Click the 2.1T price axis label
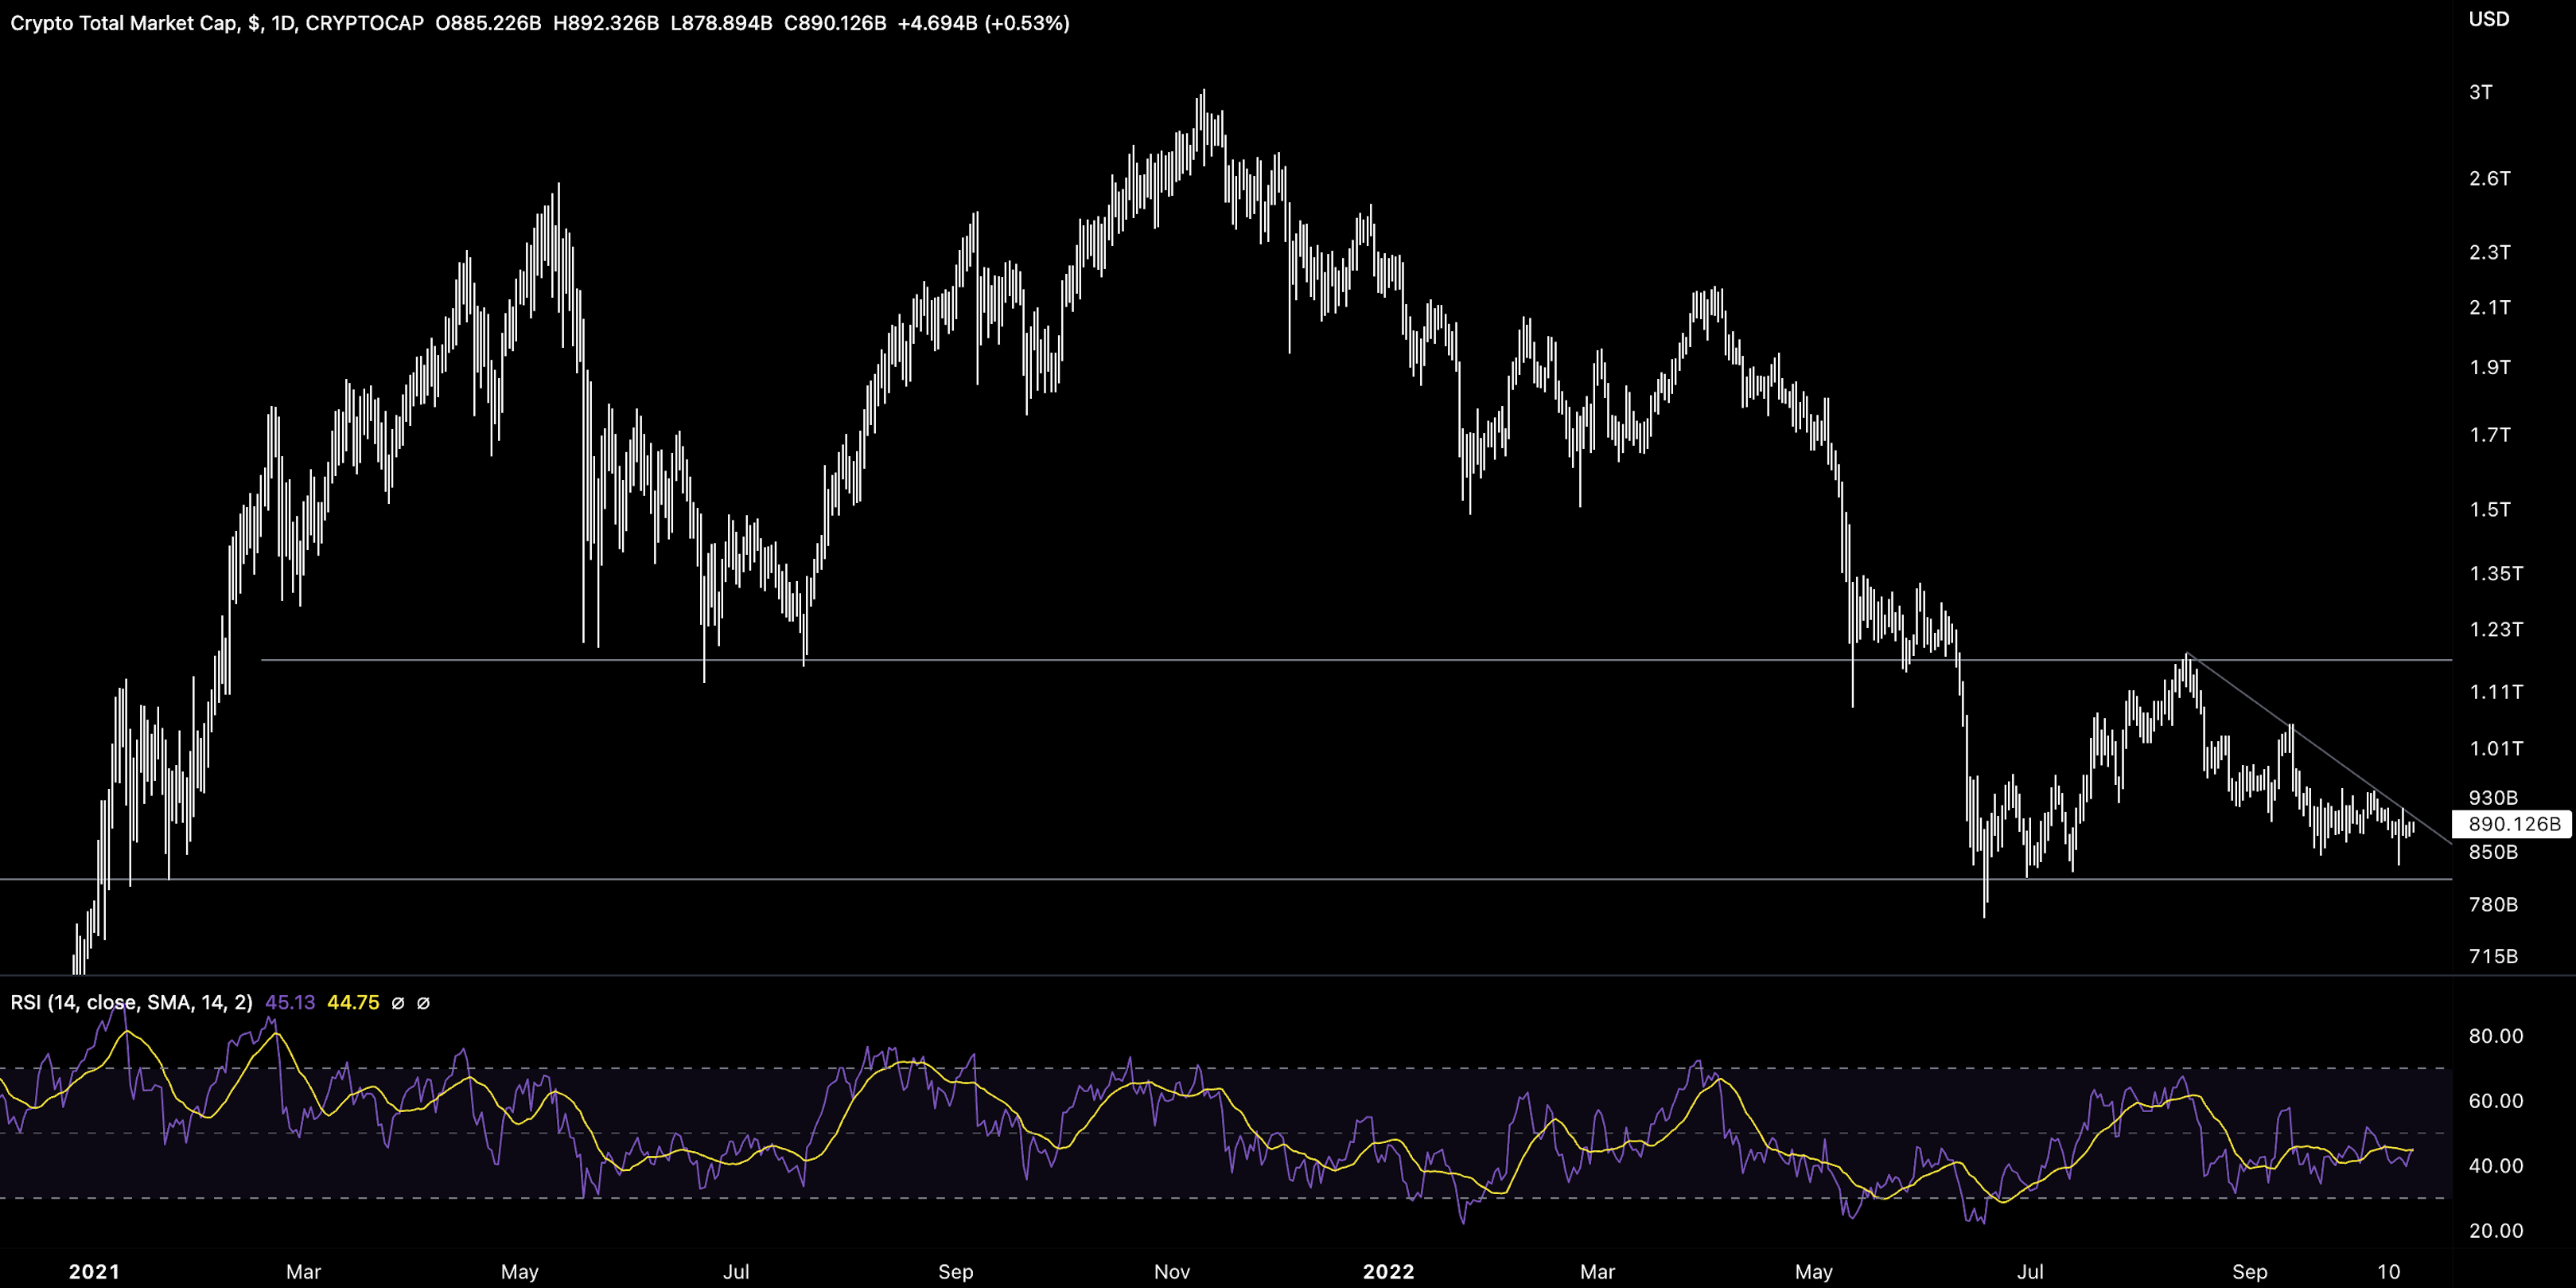 2489,307
